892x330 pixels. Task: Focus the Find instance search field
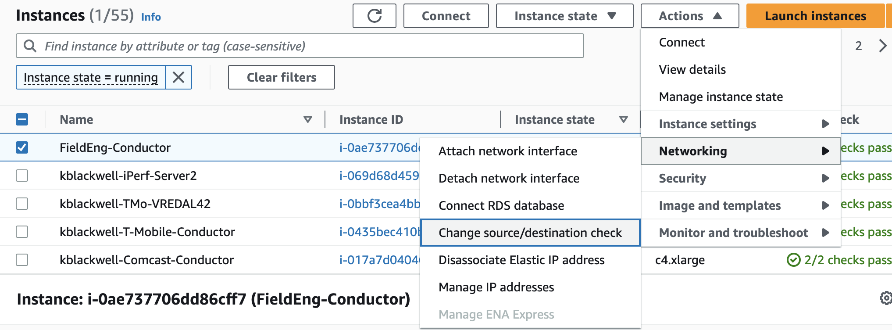click(307, 46)
